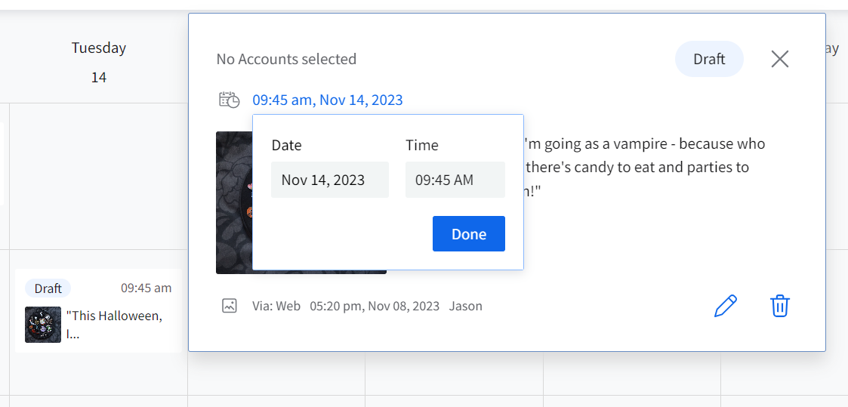Click the author name Jason
This screenshot has height=407, width=848.
[x=465, y=306]
